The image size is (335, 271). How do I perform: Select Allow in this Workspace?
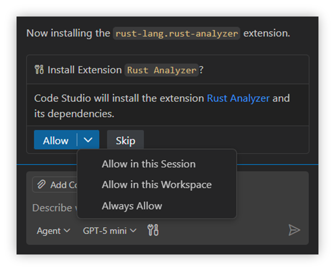click(156, 185)
